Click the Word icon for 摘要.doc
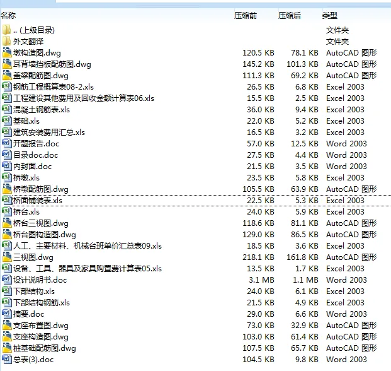391x371 pixels. click(x=7, y=314)
